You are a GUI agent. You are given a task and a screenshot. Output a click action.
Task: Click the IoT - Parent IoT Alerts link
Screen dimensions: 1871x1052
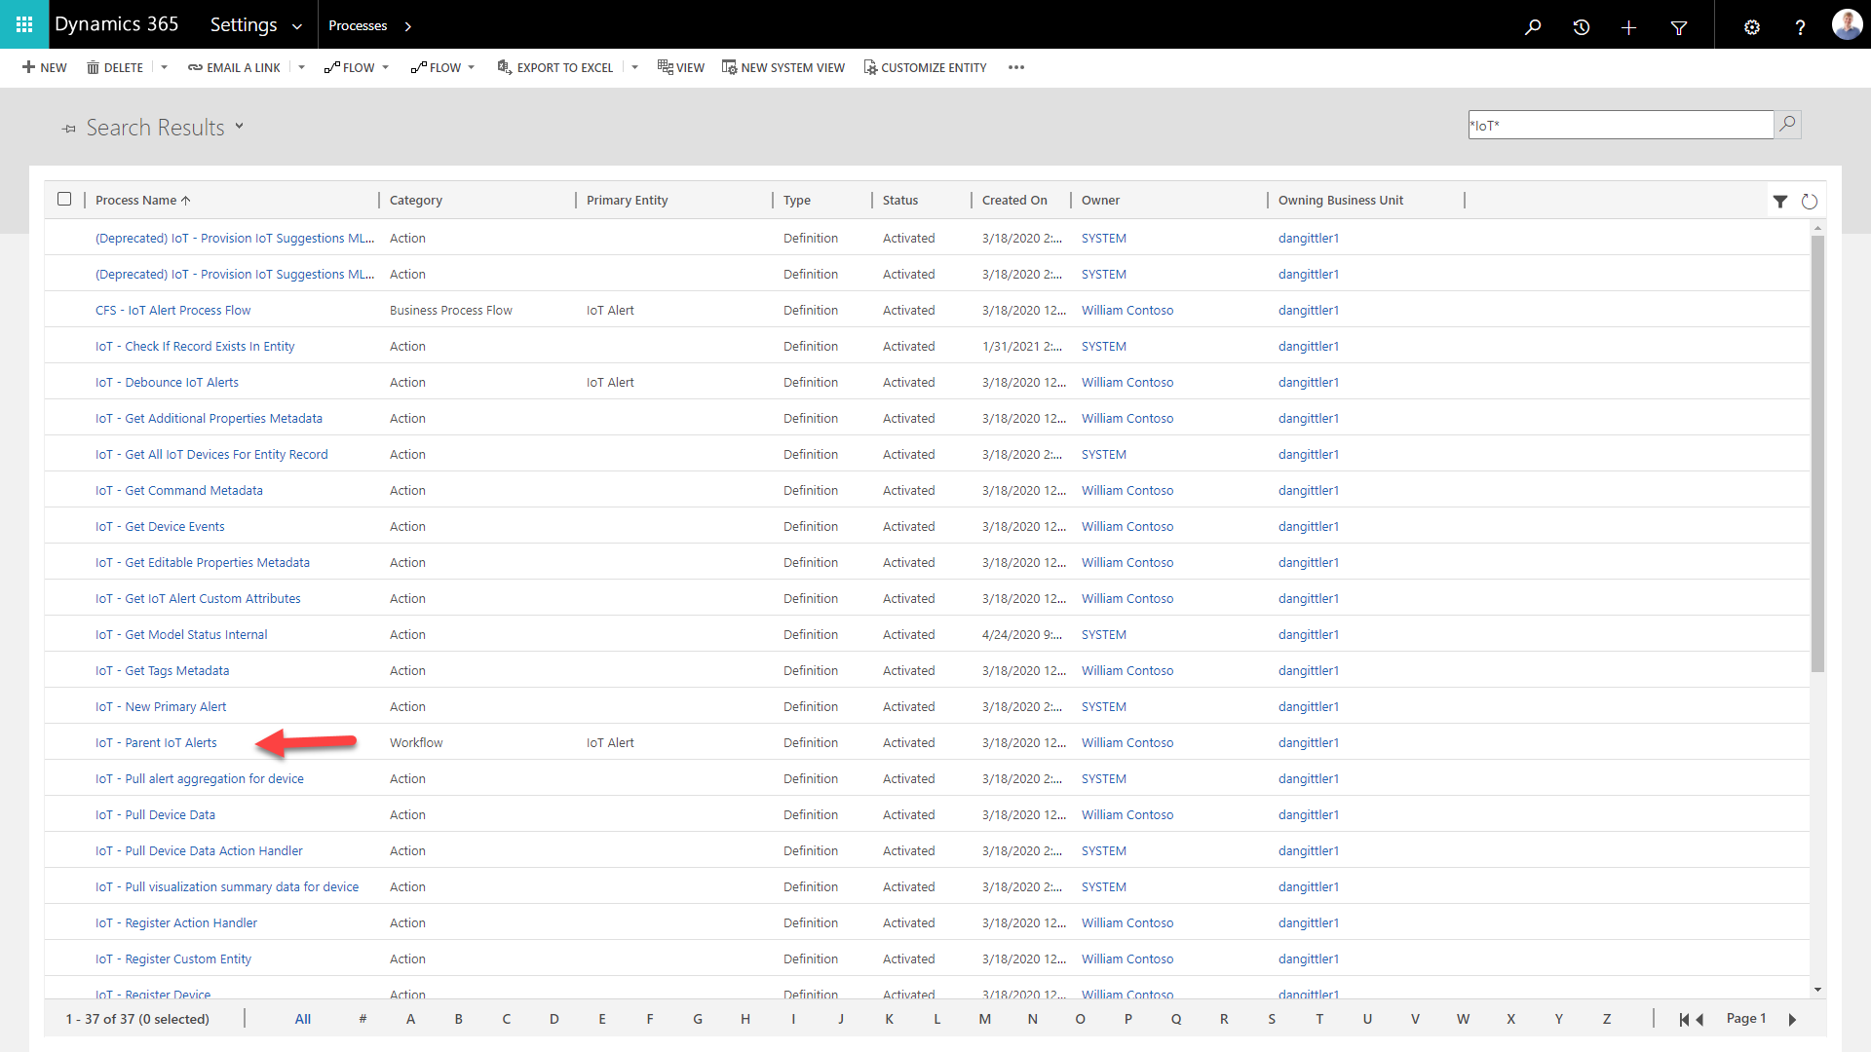[x=154, y=741]
